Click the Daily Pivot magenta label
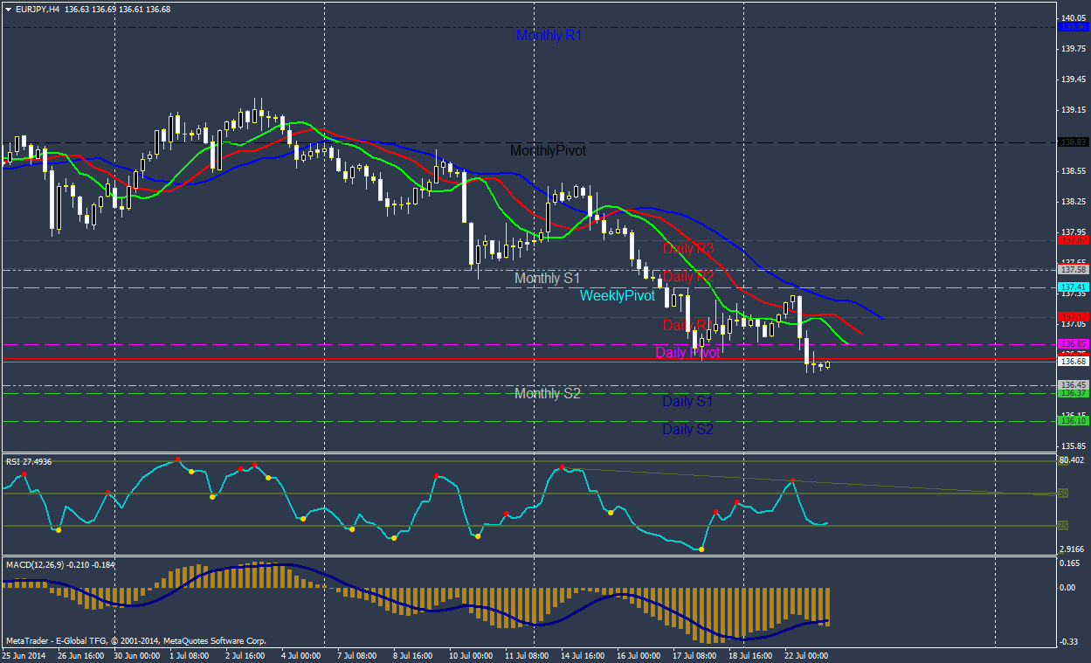1091x663 pixels. [x=687, y=353]
